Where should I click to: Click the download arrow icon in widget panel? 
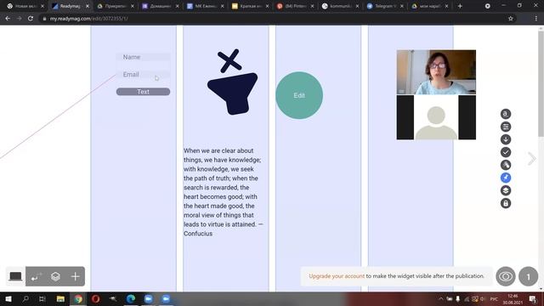click(x=506, y=139)
